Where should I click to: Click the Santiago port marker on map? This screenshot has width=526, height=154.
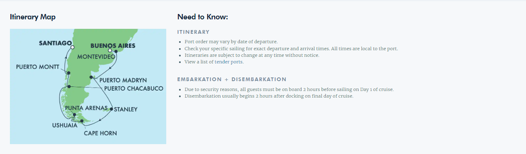(x=72, y=47)
